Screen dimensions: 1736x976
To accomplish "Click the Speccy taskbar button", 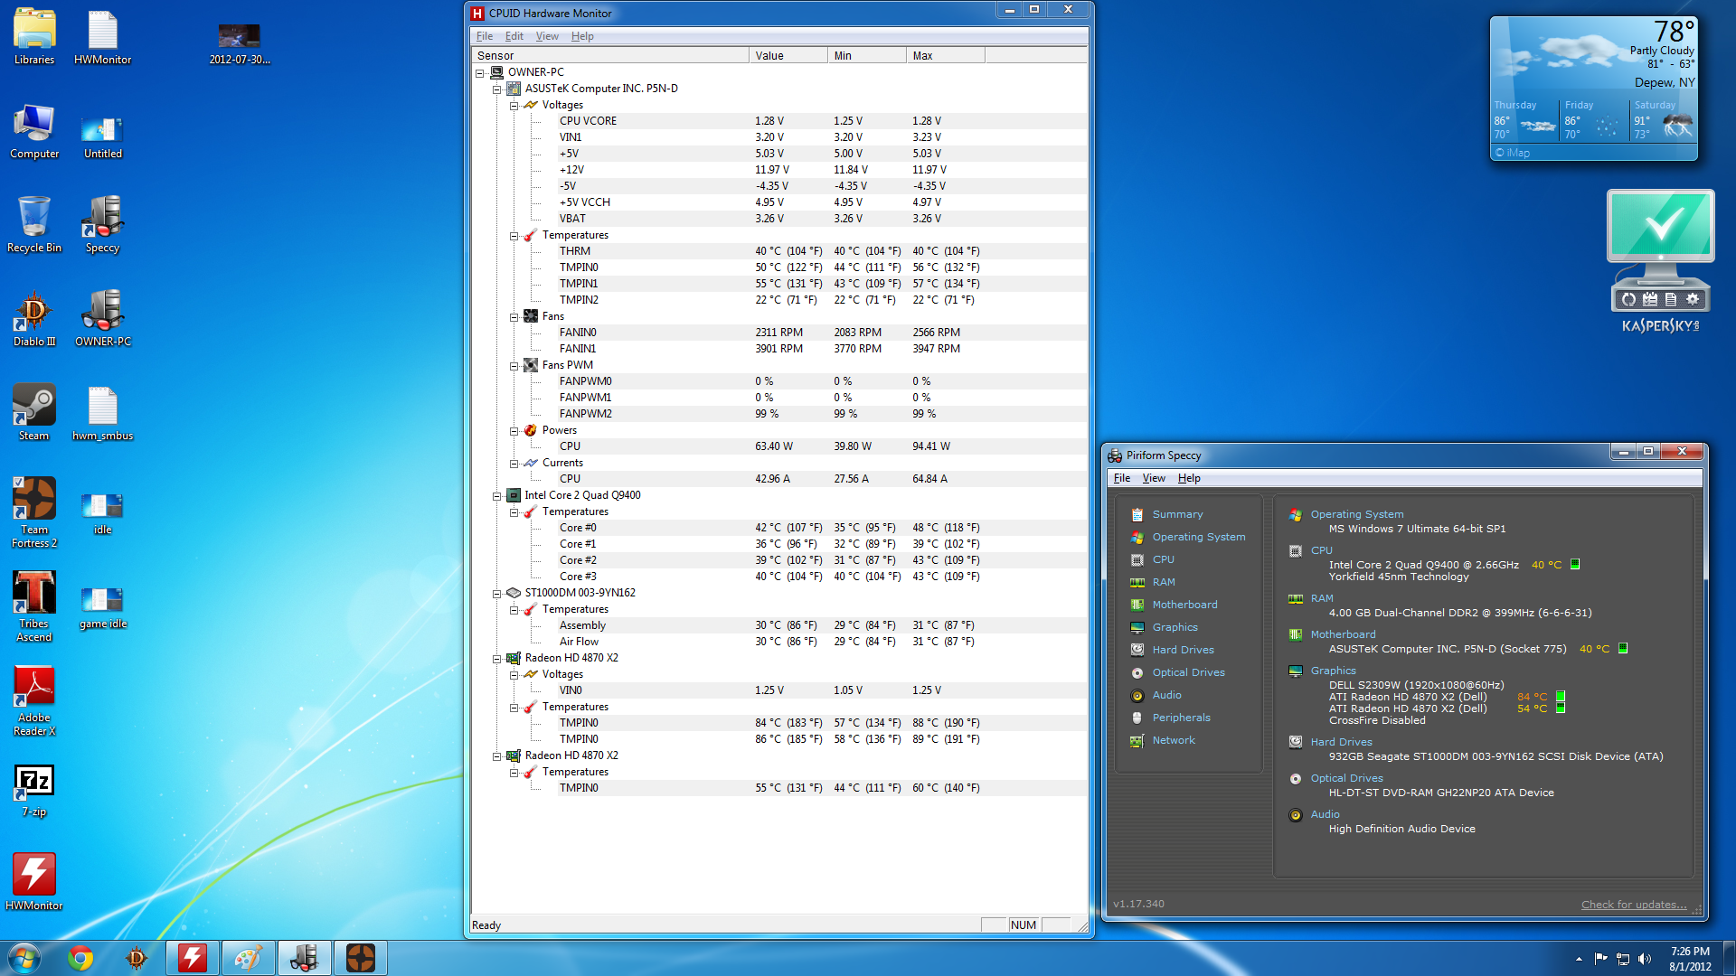I will coord(305,958).
